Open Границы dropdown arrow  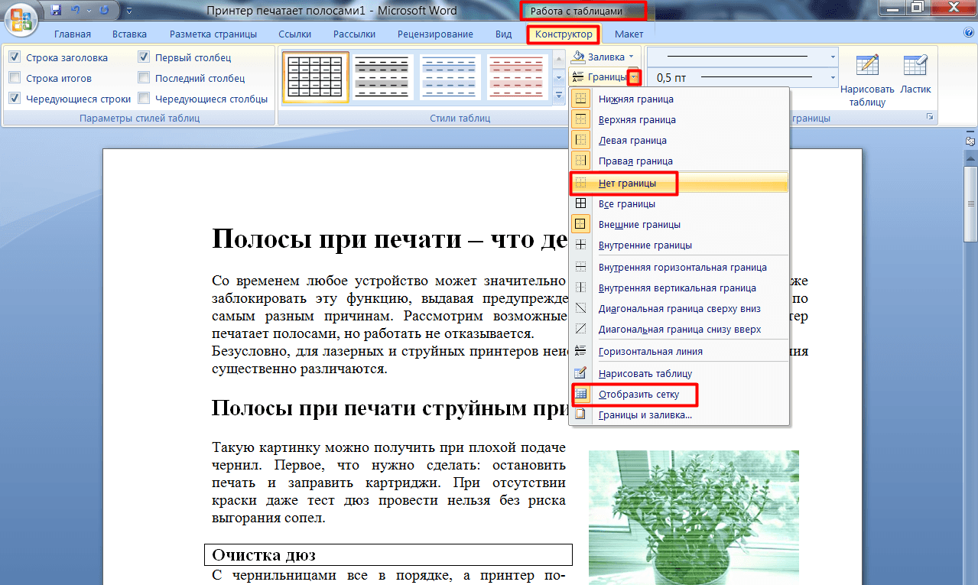[634, 77]
